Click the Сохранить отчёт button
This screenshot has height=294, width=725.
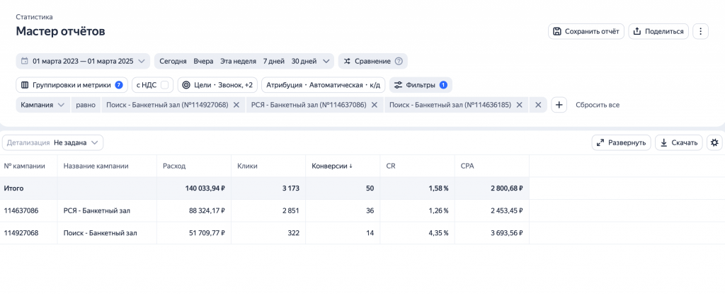click(586, 31)
